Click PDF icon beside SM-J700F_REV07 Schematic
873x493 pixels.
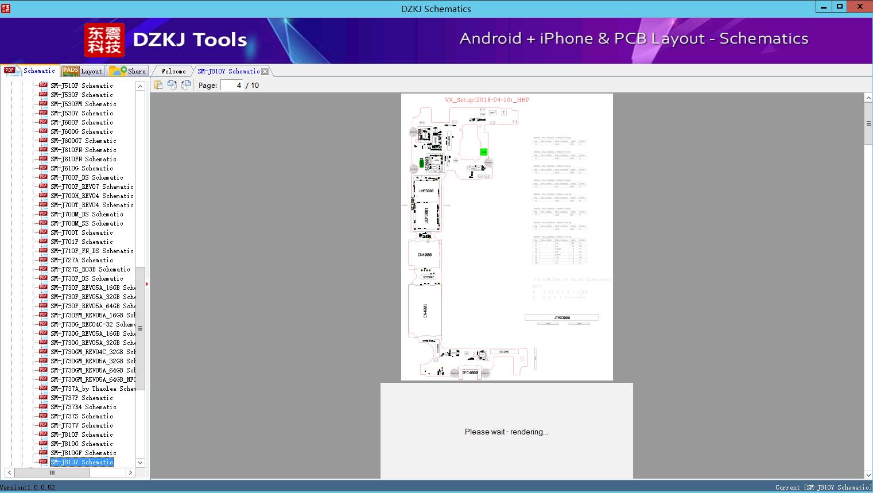click(43, 186)
